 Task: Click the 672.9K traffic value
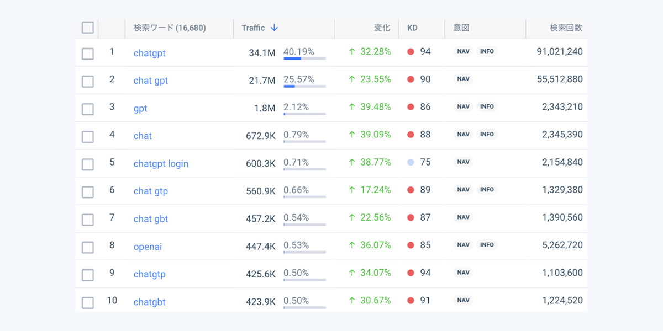(261, 136)
